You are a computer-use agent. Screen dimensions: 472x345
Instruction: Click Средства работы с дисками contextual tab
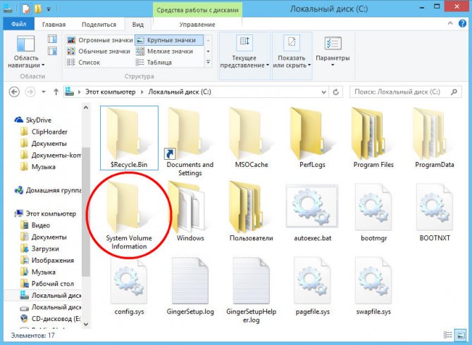pos(197,10)
